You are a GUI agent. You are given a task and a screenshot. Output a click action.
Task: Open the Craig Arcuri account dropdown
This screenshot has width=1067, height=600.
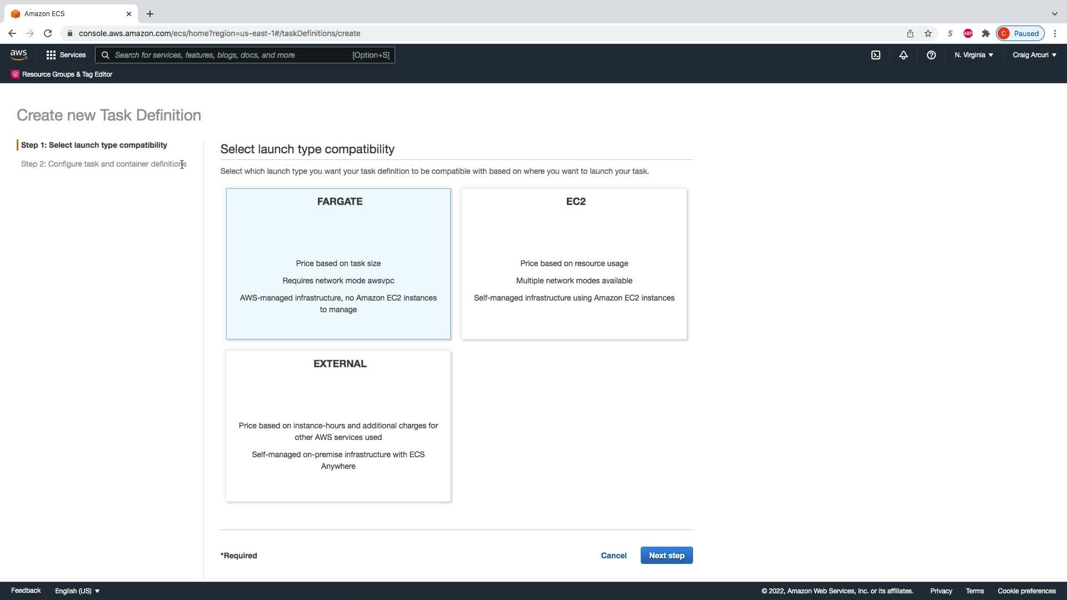1034,55
